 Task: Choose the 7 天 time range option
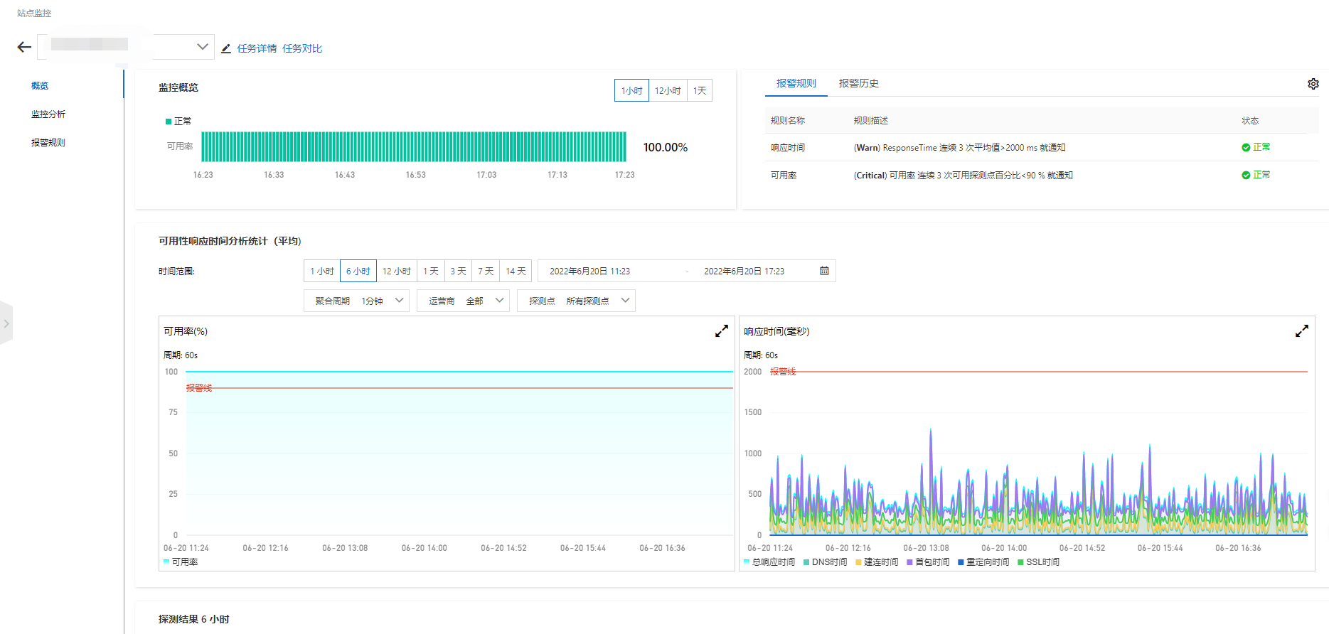(486, 271)
